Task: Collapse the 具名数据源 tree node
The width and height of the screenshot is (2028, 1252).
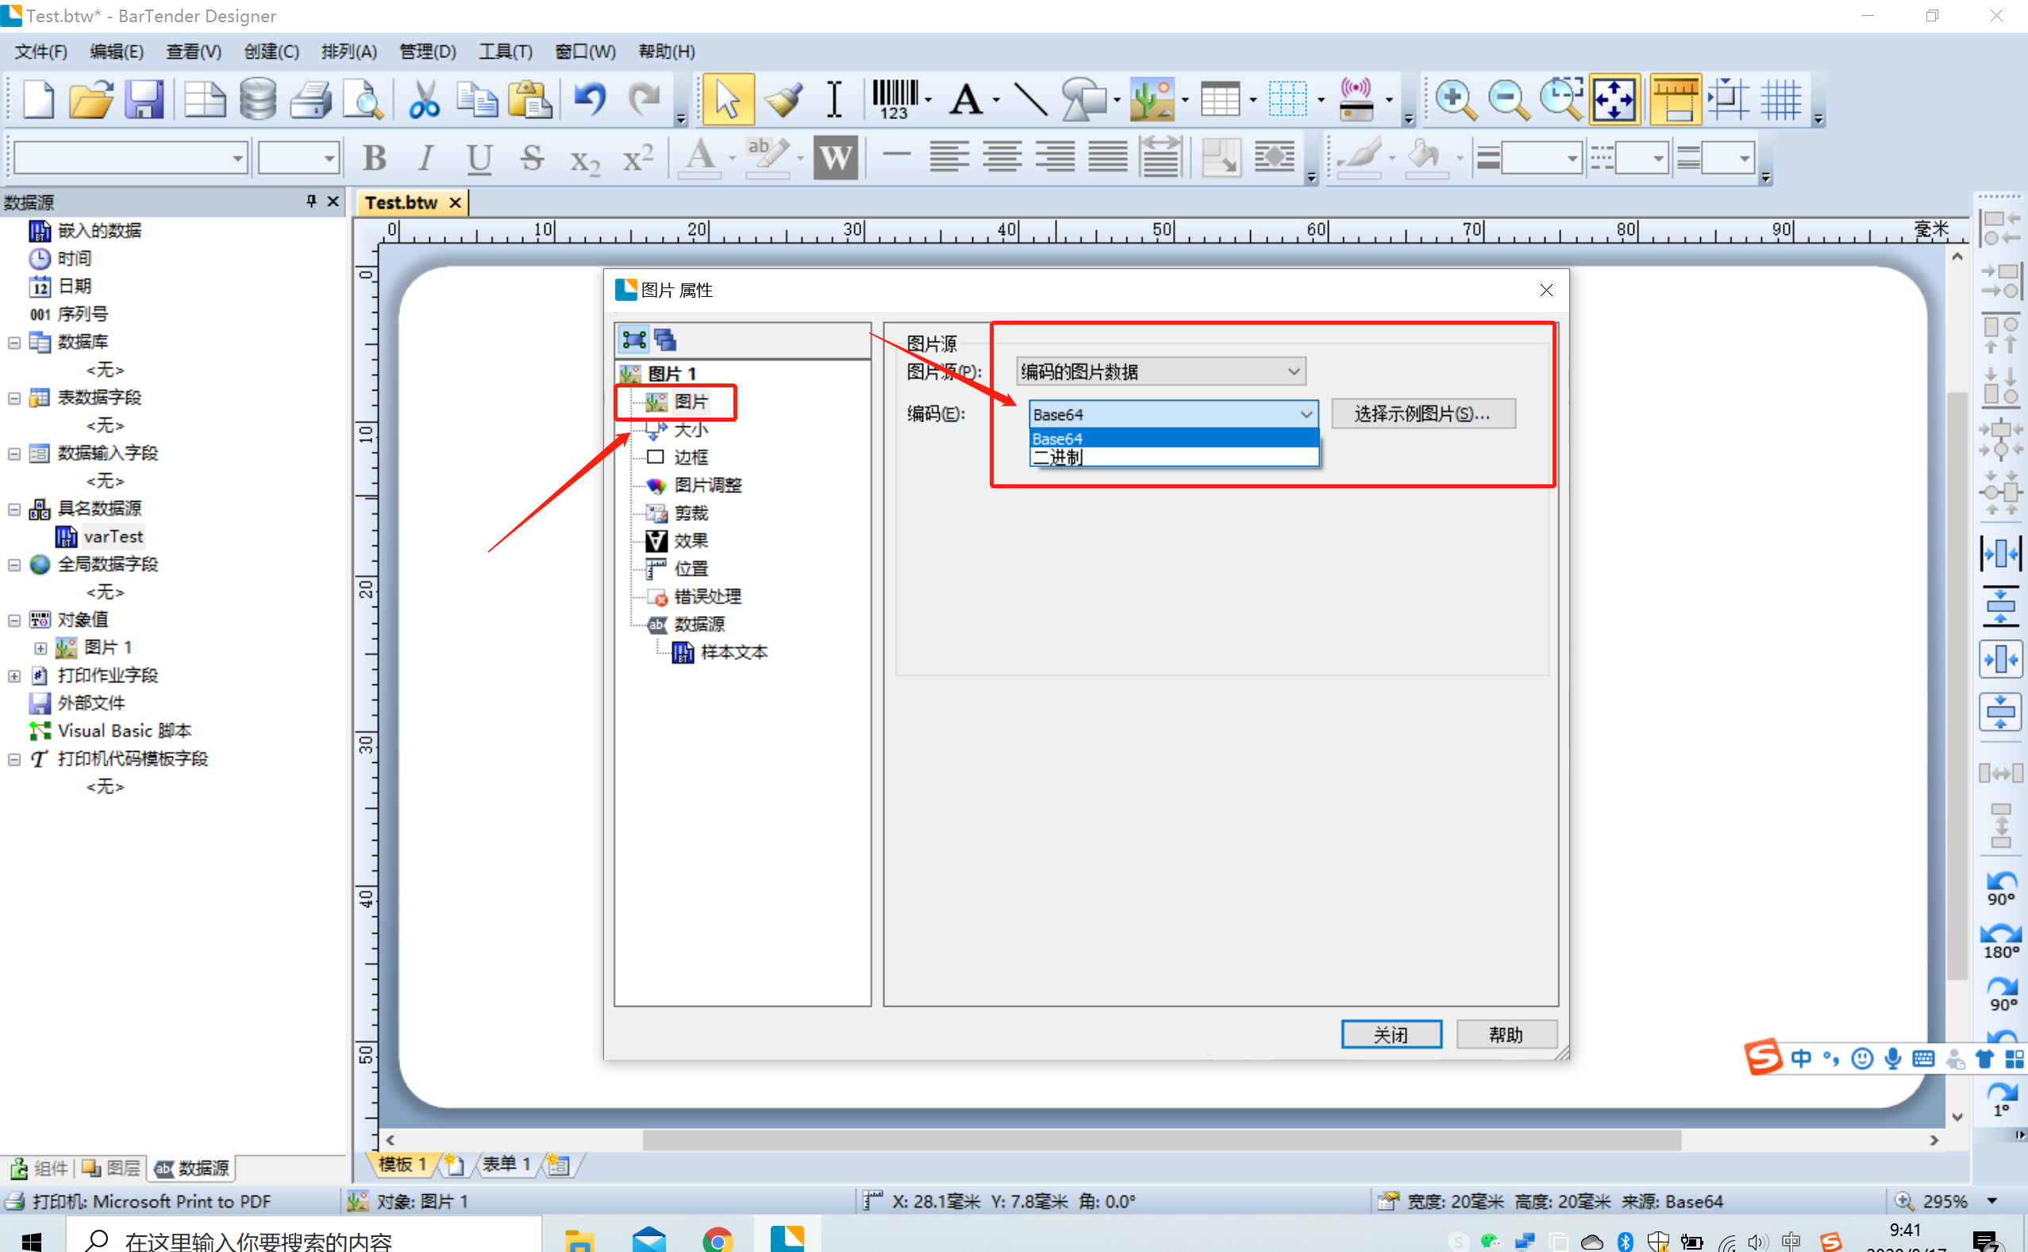Action: 13,507
